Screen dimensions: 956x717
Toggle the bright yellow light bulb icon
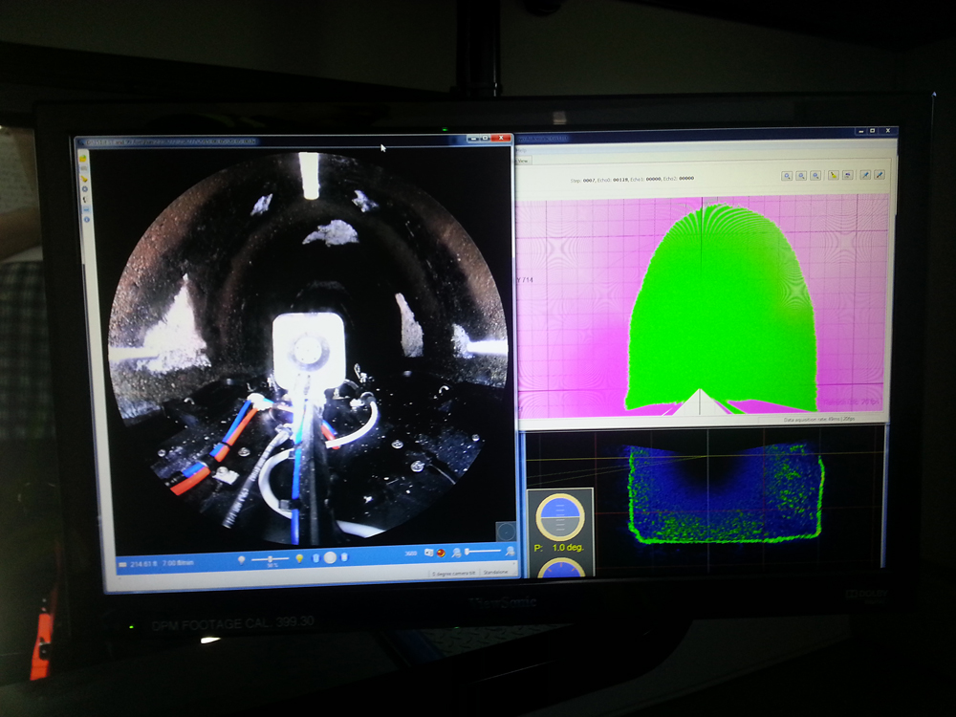pyautogui.click(x=298, y=557)
